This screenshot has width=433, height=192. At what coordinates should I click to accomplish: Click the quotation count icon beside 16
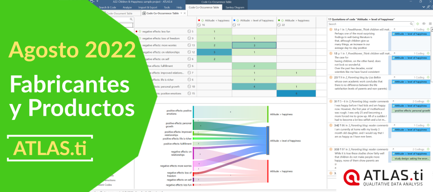199,25
